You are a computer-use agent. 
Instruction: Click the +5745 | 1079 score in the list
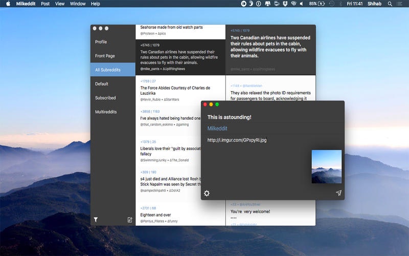[150, 45]
